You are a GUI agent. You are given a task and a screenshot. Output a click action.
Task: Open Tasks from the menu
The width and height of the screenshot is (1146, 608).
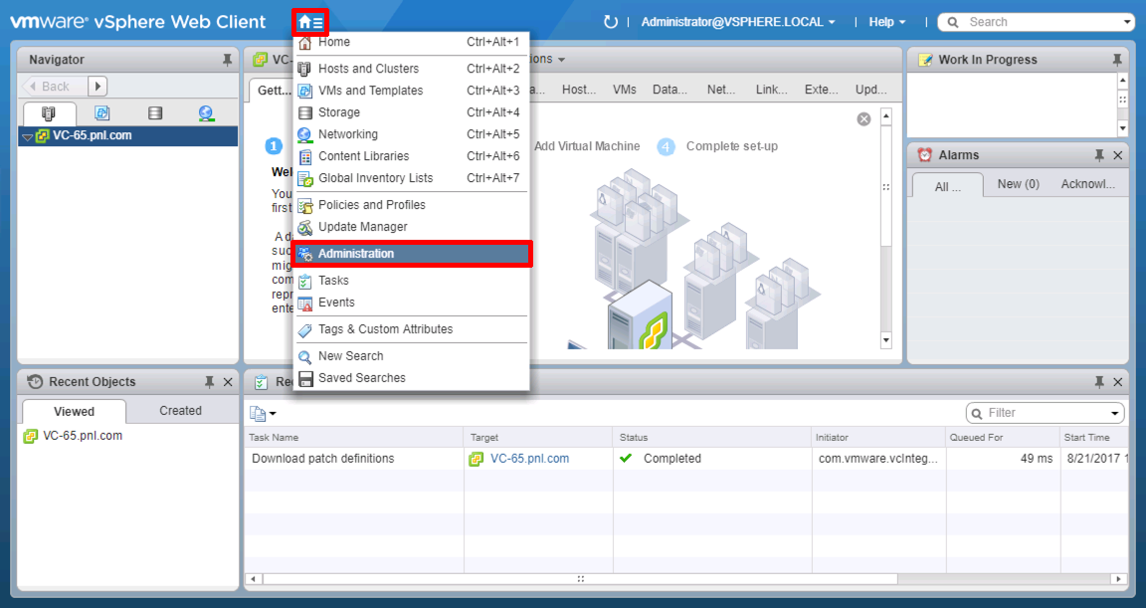(x=411, y=281)
